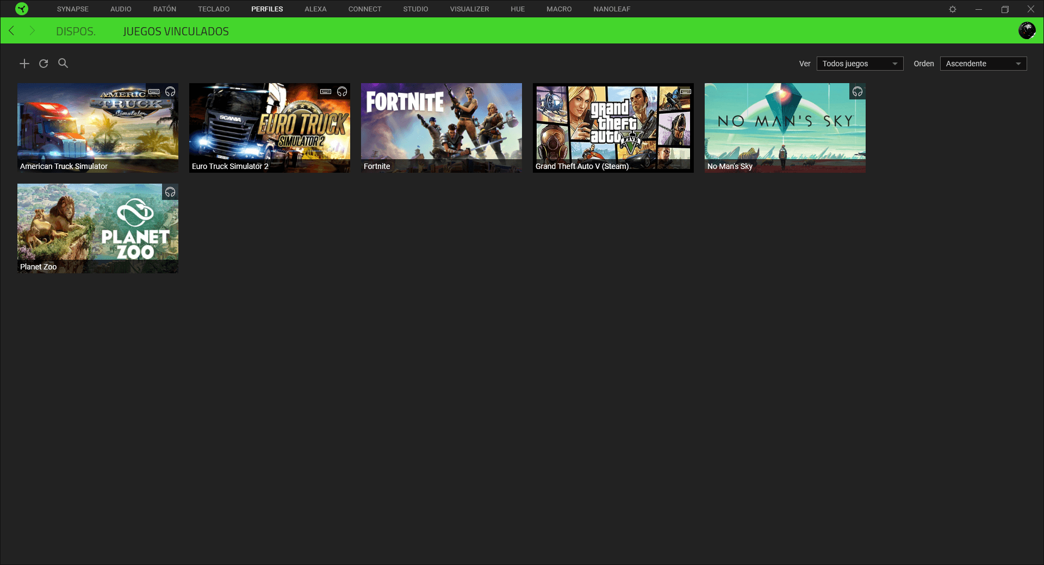
Task: Go back with the left arrow
Action: point(12,31)
